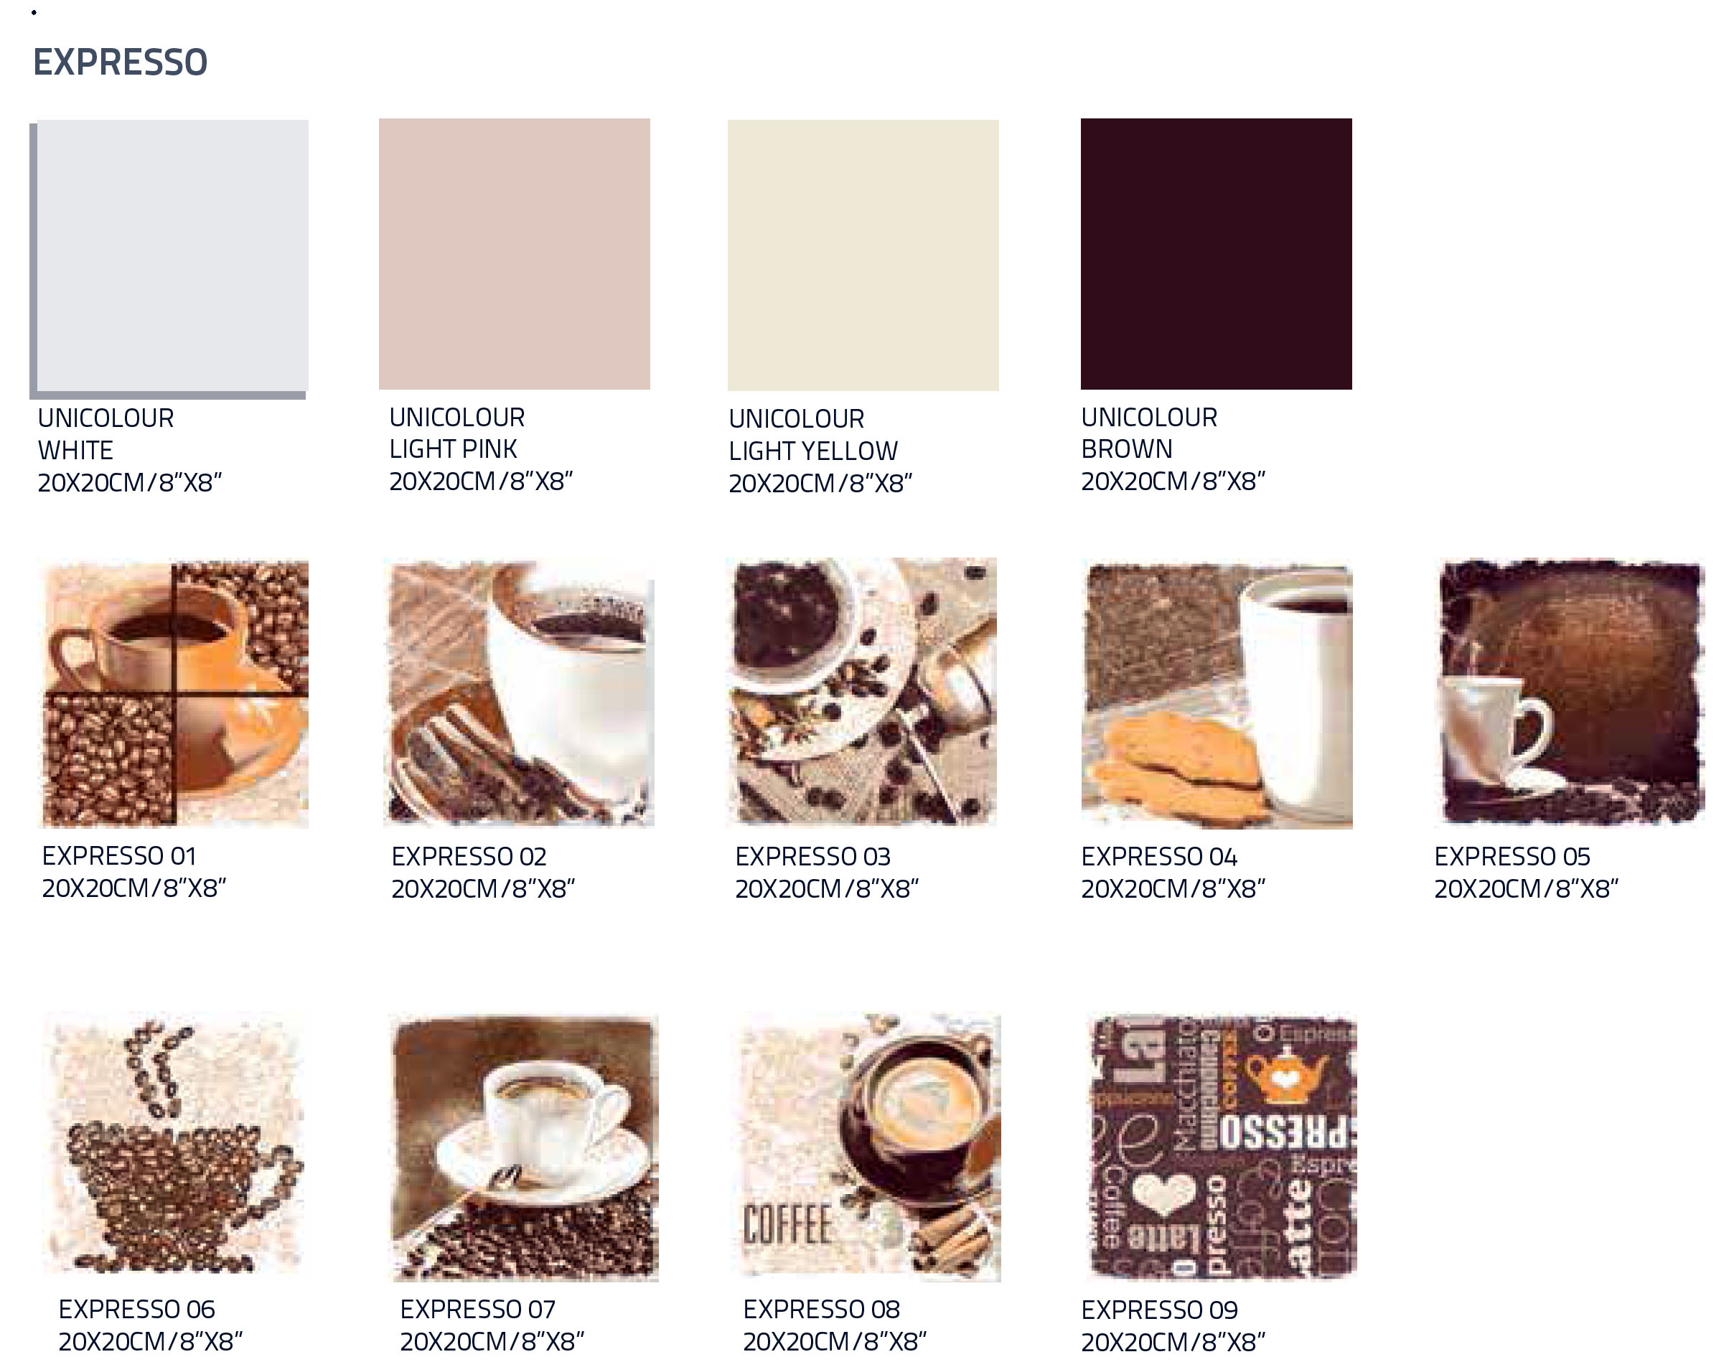1729x1362 pixels.
Task: Select the Unicolour White tile swatch
Action: [x=169, y=259]
